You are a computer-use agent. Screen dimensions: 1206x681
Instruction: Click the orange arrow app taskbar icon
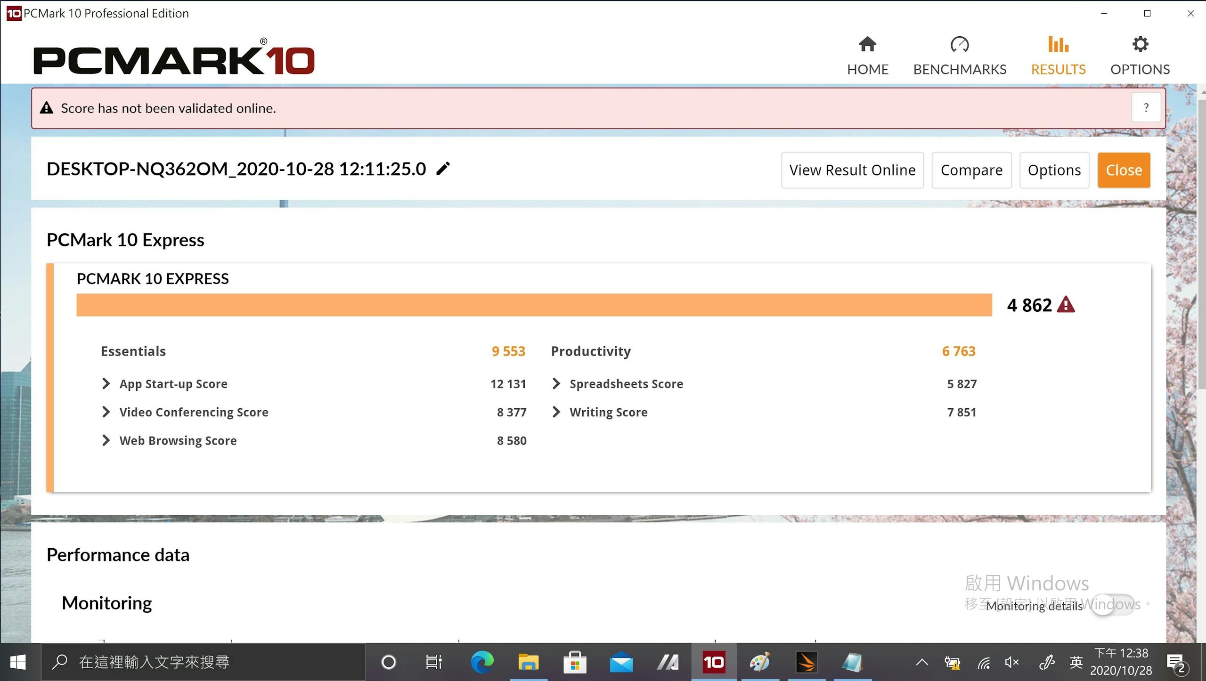(x=807, y=662)
